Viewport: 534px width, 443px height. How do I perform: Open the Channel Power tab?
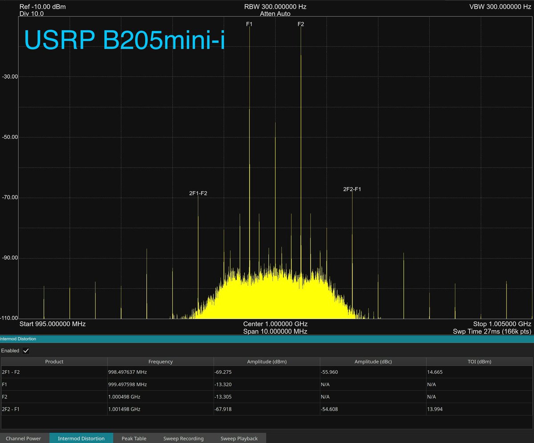(24, 438)
